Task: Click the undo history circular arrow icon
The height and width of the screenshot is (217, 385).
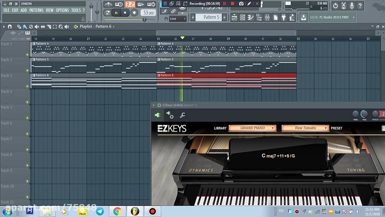Action: 335,6
